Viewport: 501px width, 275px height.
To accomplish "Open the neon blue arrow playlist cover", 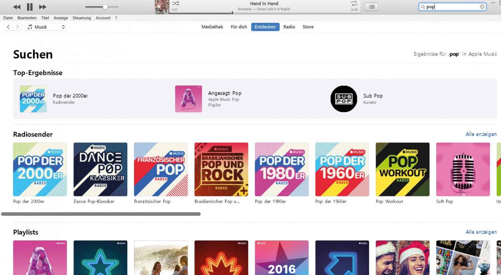I will (342, 258).
